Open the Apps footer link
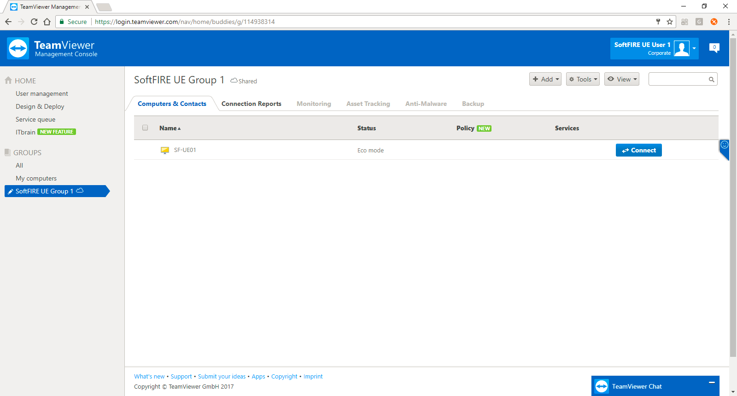 coord(258,376)
